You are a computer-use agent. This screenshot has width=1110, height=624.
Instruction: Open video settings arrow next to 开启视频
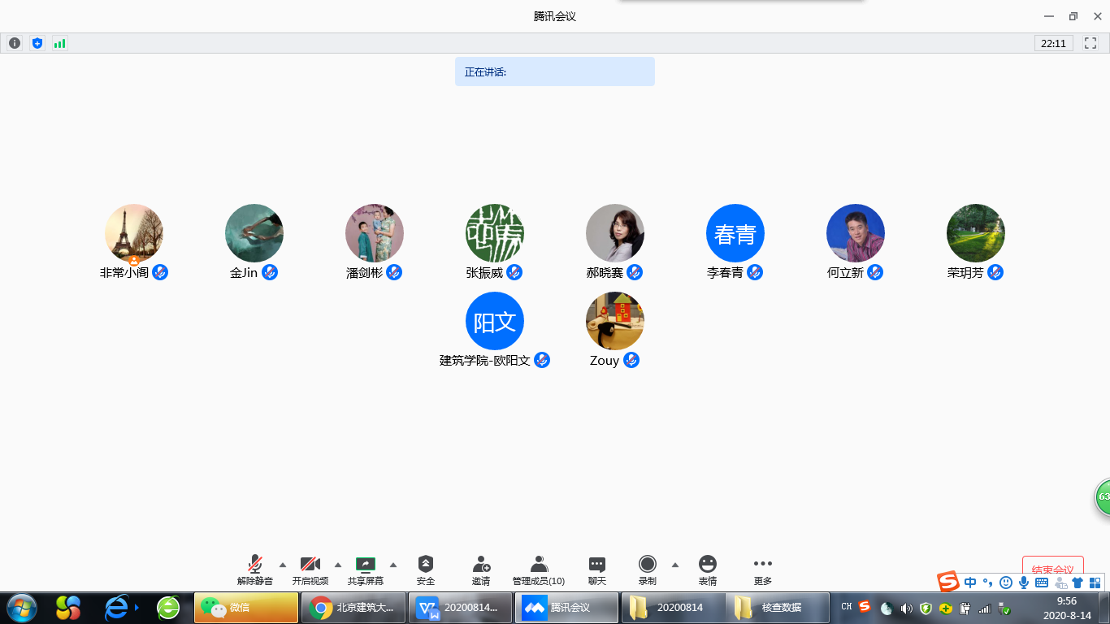coord(337,563)
